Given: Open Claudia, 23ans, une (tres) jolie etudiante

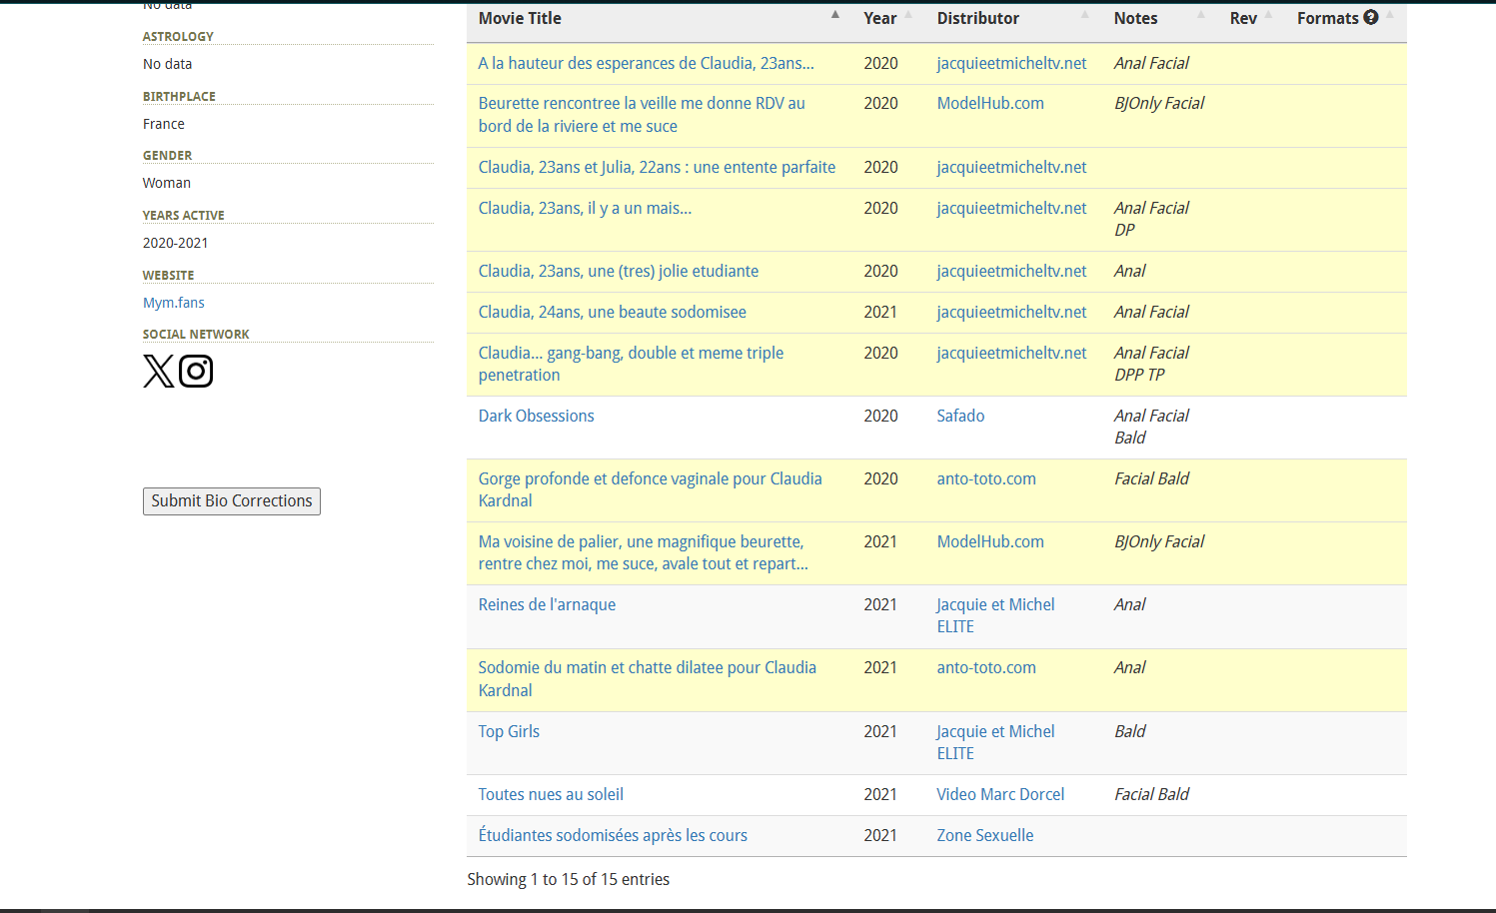Looking at the screenshot, I should click(x=619, y=271).
